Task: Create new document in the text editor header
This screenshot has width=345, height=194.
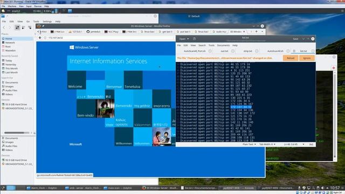Action: pyautogui.click(x=194, y=39)
